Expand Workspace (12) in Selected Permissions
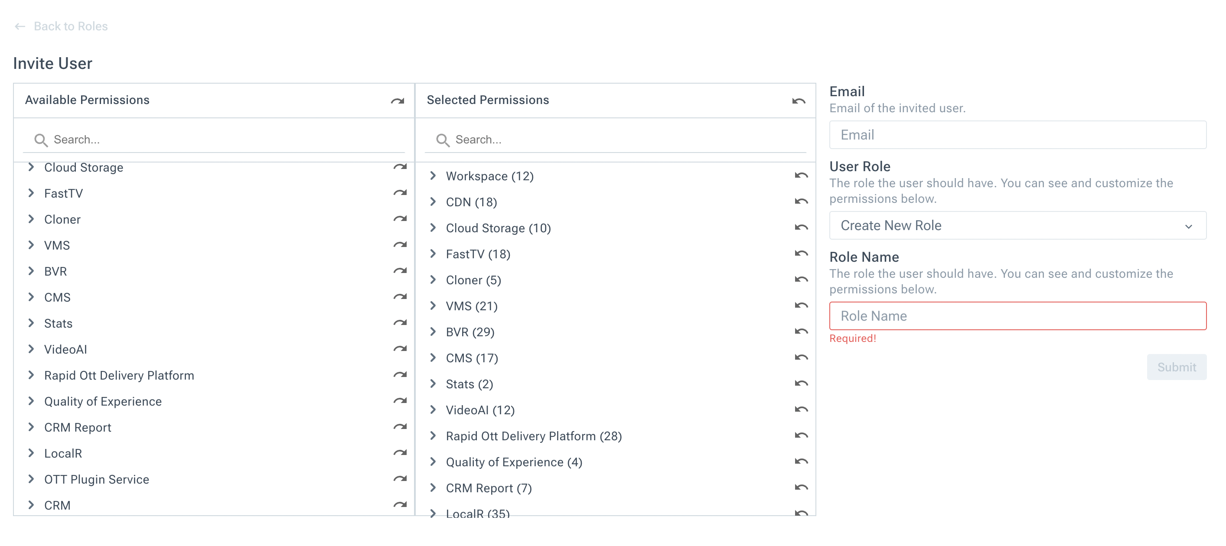This screenshot has height=546, width=1226. coord(433,175)
